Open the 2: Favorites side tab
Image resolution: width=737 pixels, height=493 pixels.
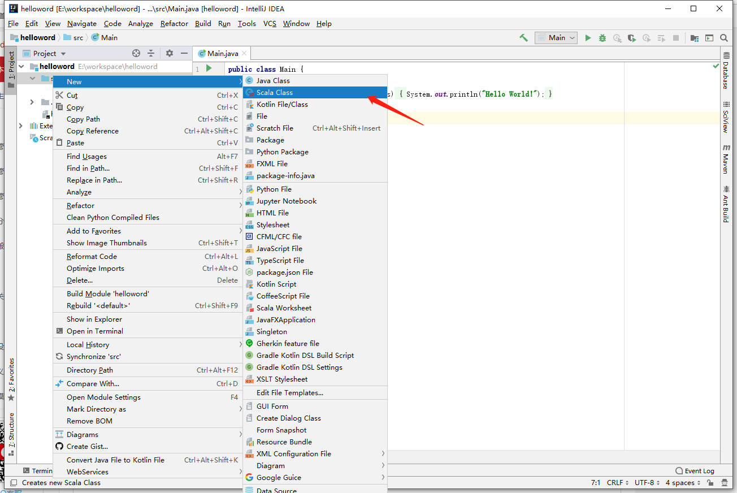[x=11, y=379]
